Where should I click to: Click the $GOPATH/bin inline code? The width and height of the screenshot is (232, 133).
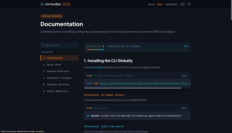pyautogui.click(x=139, y=100)
